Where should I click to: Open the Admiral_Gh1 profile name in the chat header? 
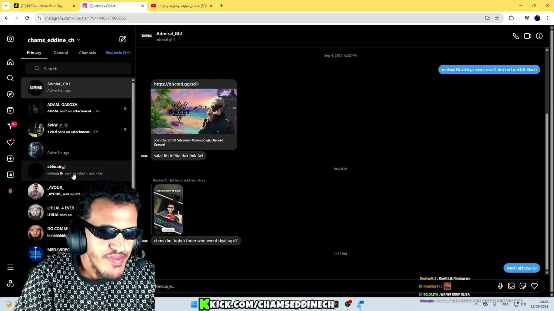(169, 33)
